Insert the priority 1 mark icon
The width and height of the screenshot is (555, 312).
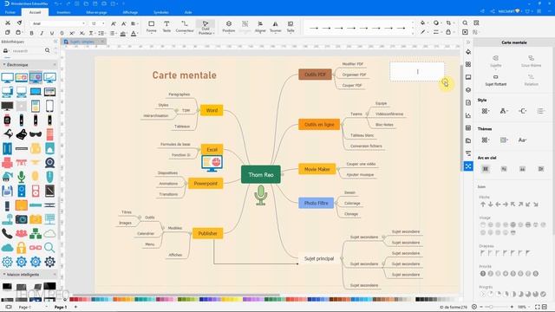pyautogui.click(x=483, y=274)
